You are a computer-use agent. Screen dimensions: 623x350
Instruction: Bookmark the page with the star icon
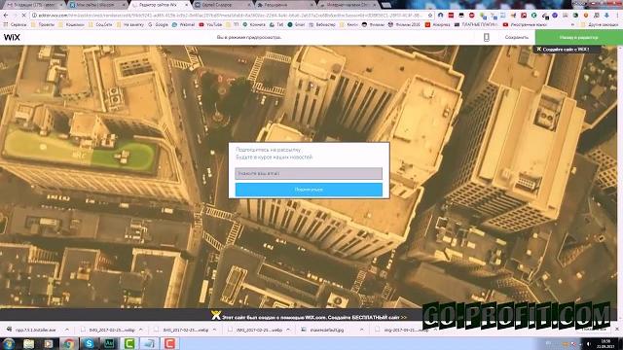[430, 16]
